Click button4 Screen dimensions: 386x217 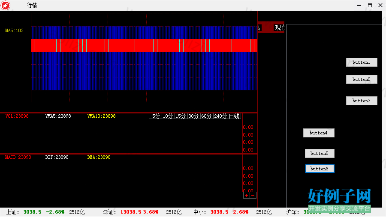pyautogui.click(x=319, y=133)
